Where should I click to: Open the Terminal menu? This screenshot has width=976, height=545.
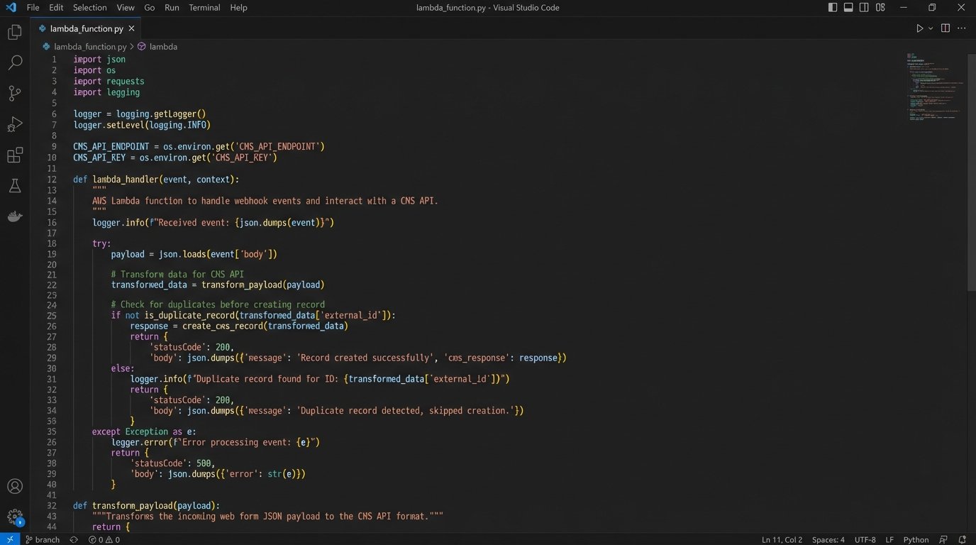point(204,7)
